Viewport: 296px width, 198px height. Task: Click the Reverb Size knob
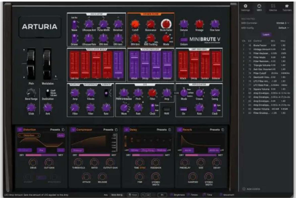point(201,162)
